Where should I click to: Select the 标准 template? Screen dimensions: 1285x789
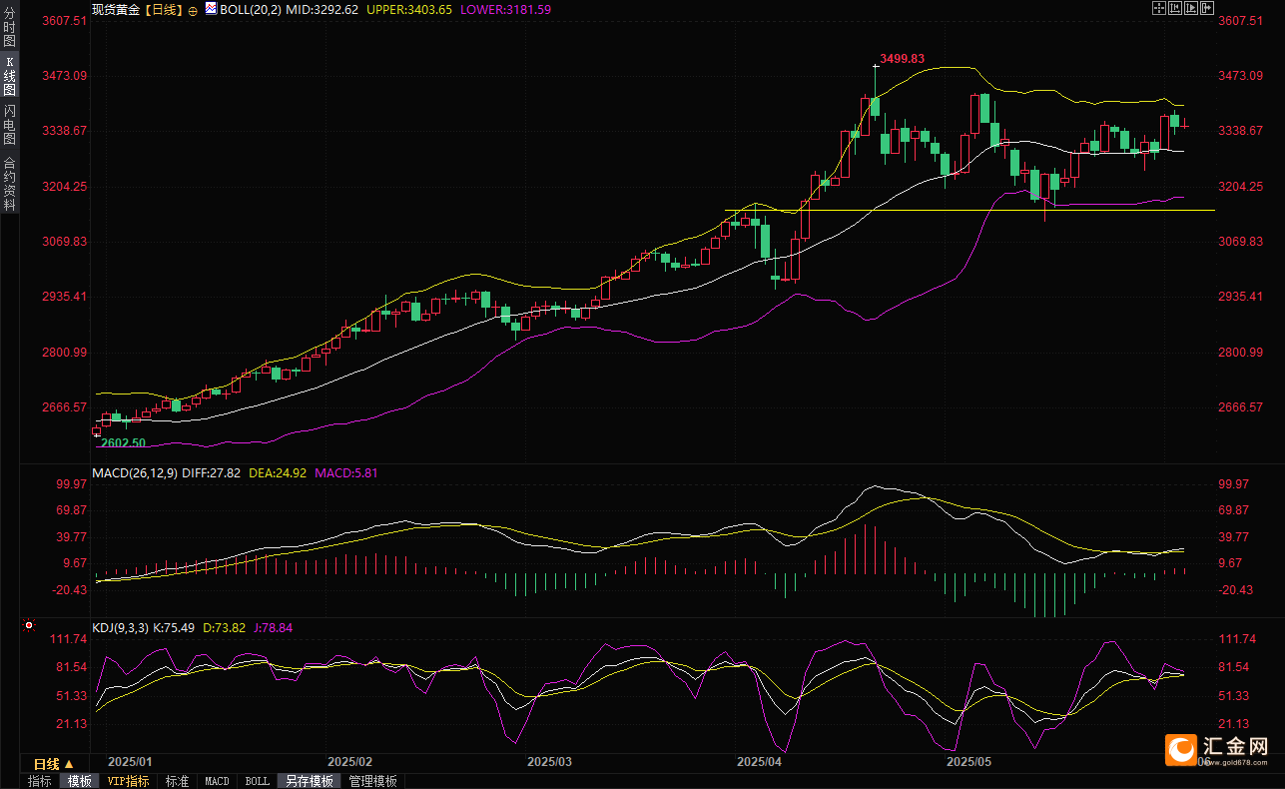pos(177,781)
